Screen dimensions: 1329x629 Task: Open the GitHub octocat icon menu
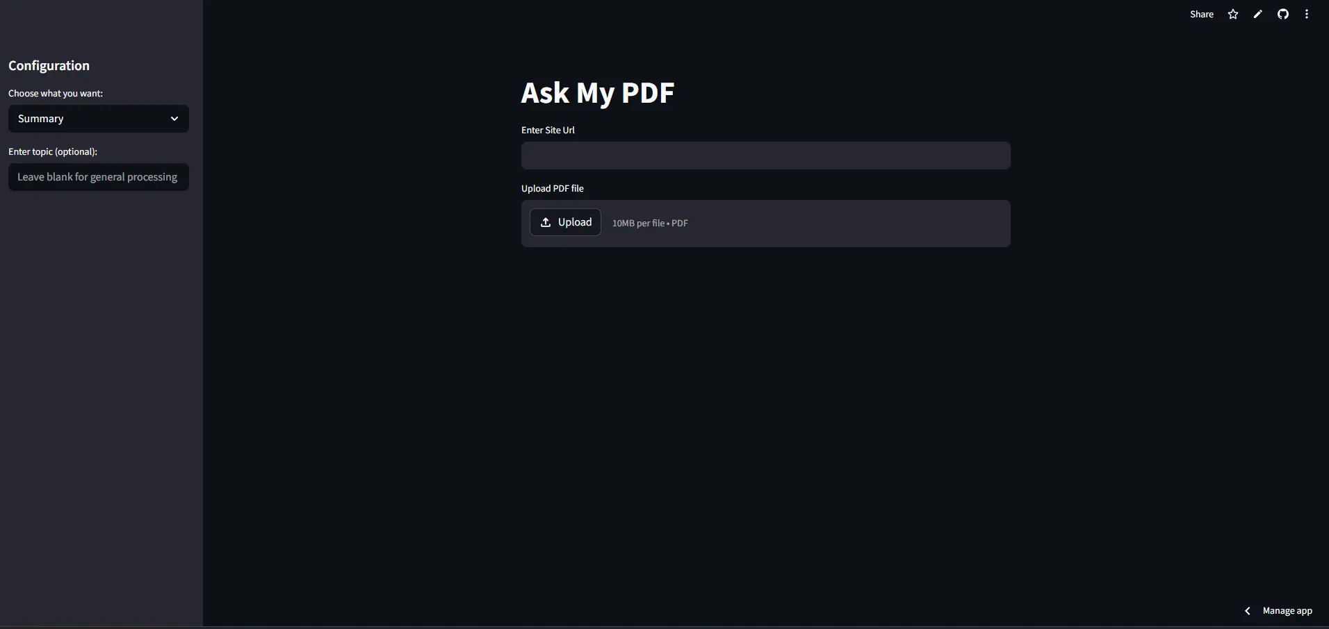click(x=1282, y=14)
